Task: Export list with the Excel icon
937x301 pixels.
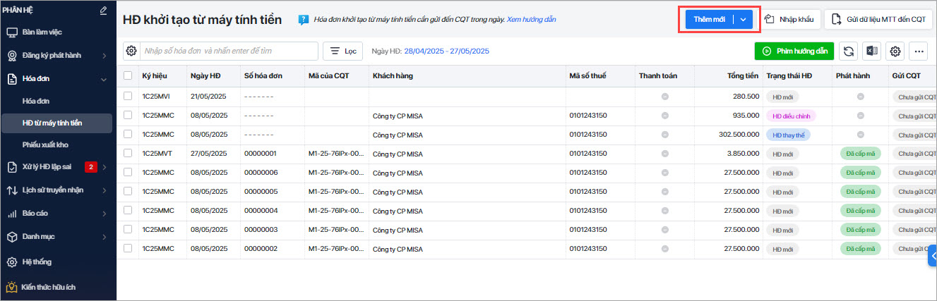Action: 873,51
